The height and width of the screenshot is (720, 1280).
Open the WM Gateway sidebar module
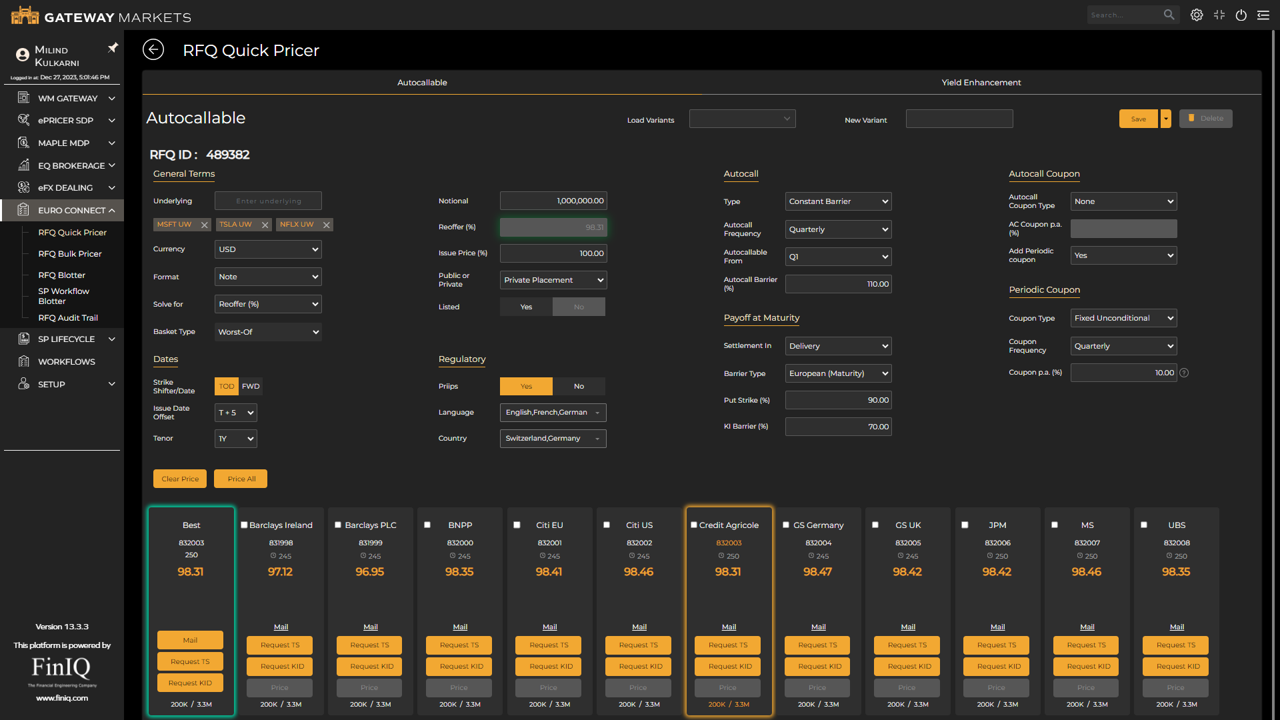click(23, 98)
